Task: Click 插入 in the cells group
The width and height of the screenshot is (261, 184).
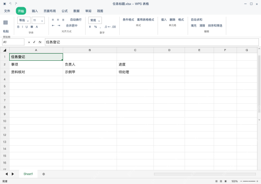Action: pyautogui.click(x=164, y=20)
